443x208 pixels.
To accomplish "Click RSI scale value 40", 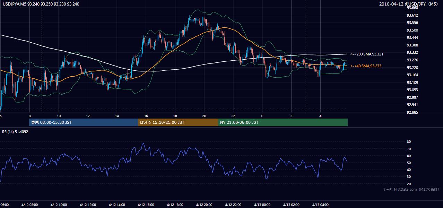I will (x=409, y=170).
